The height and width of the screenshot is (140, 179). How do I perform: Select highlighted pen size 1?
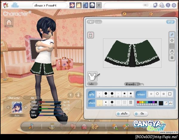100,103
